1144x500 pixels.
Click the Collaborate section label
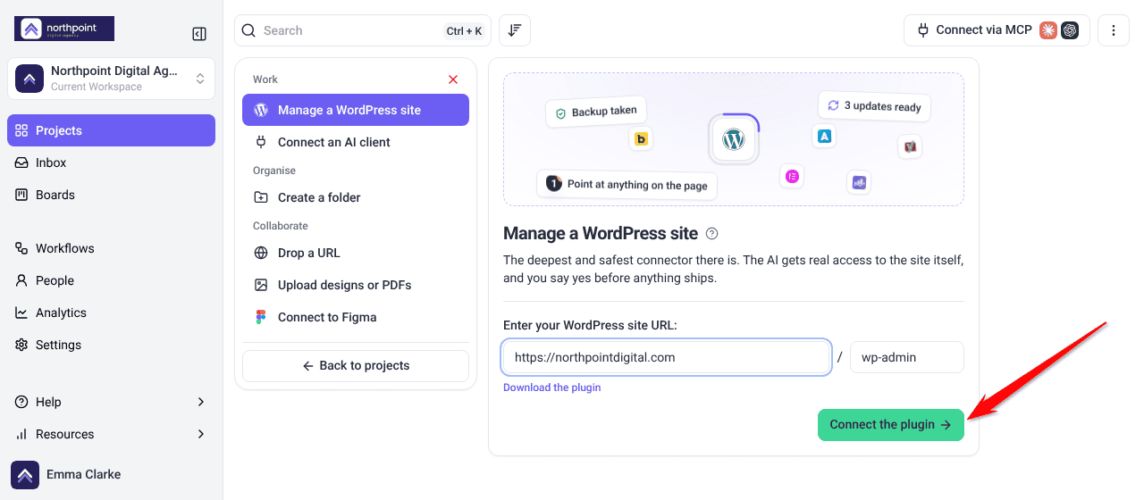(281, 226)
